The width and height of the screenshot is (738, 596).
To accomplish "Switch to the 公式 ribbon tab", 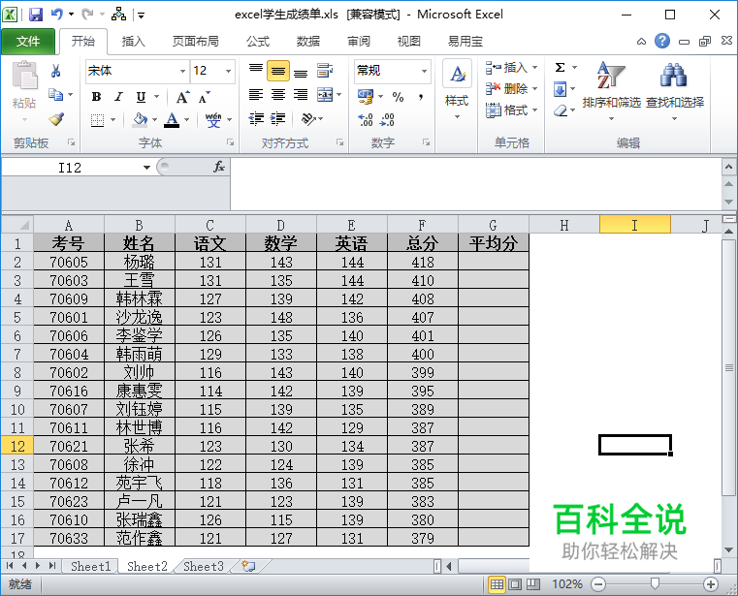I will click(258, 42).
